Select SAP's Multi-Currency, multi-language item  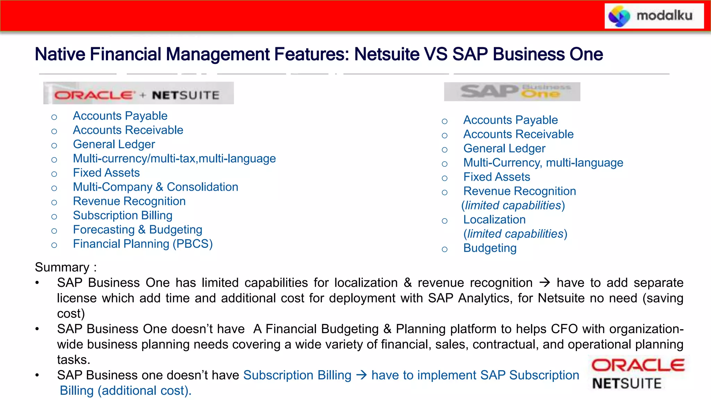(543, 163)
